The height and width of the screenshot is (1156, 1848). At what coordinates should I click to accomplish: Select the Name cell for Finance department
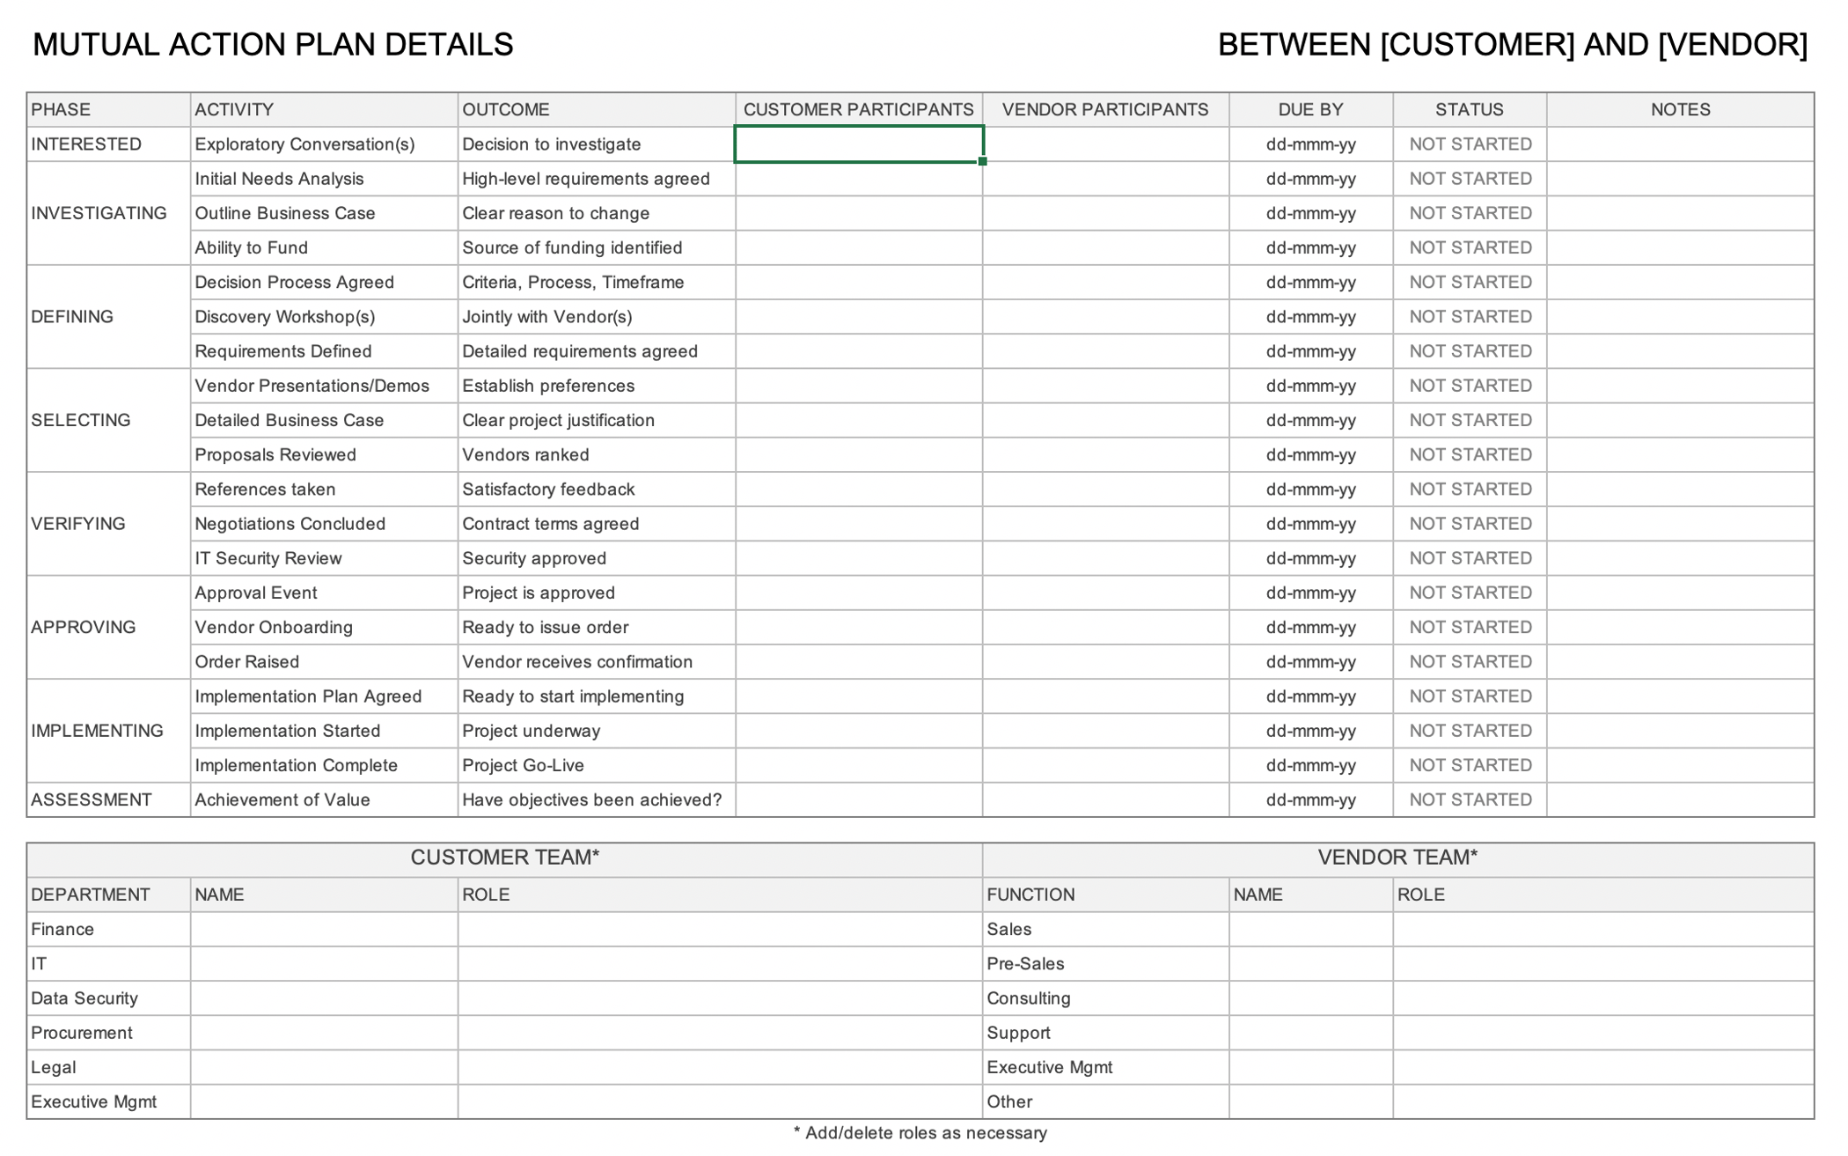click(x=324, y=930)
